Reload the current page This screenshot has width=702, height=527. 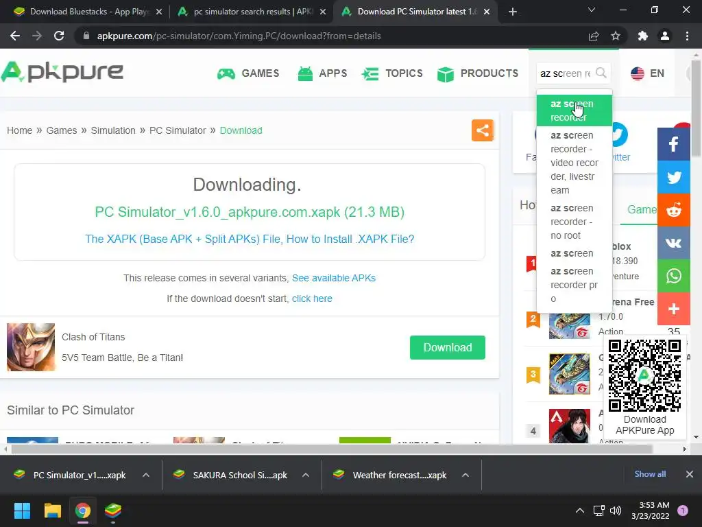tap(59, 36)
